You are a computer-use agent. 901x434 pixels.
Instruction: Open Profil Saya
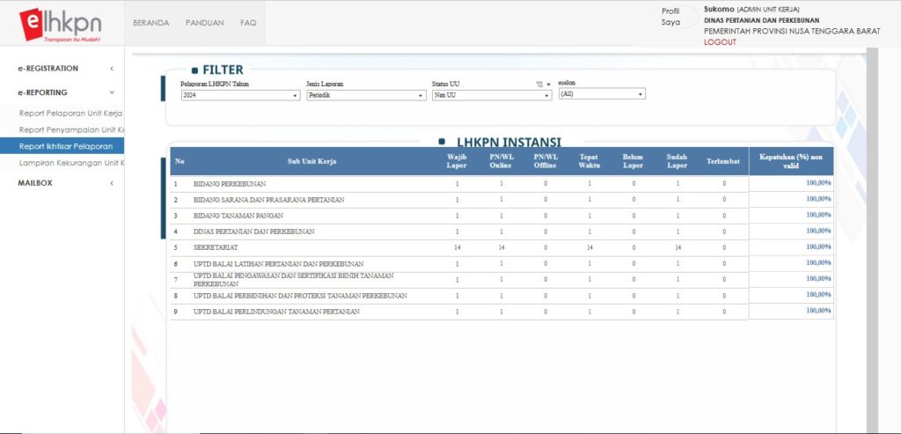(x=671, y=17)
